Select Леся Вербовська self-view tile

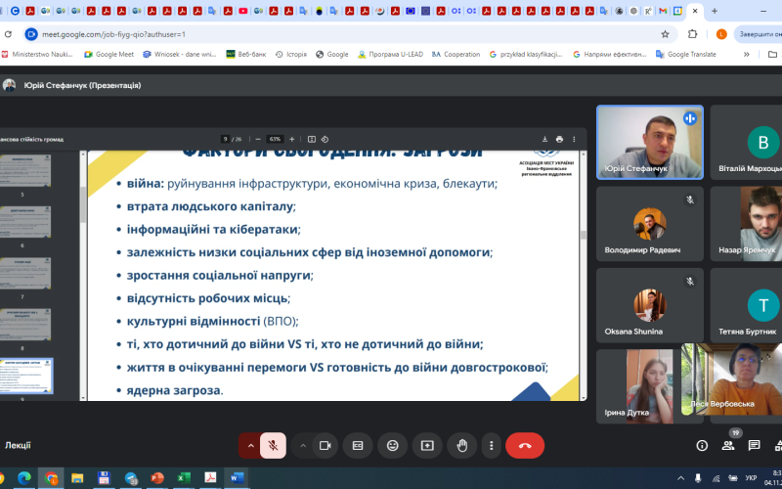coord(731,379)
